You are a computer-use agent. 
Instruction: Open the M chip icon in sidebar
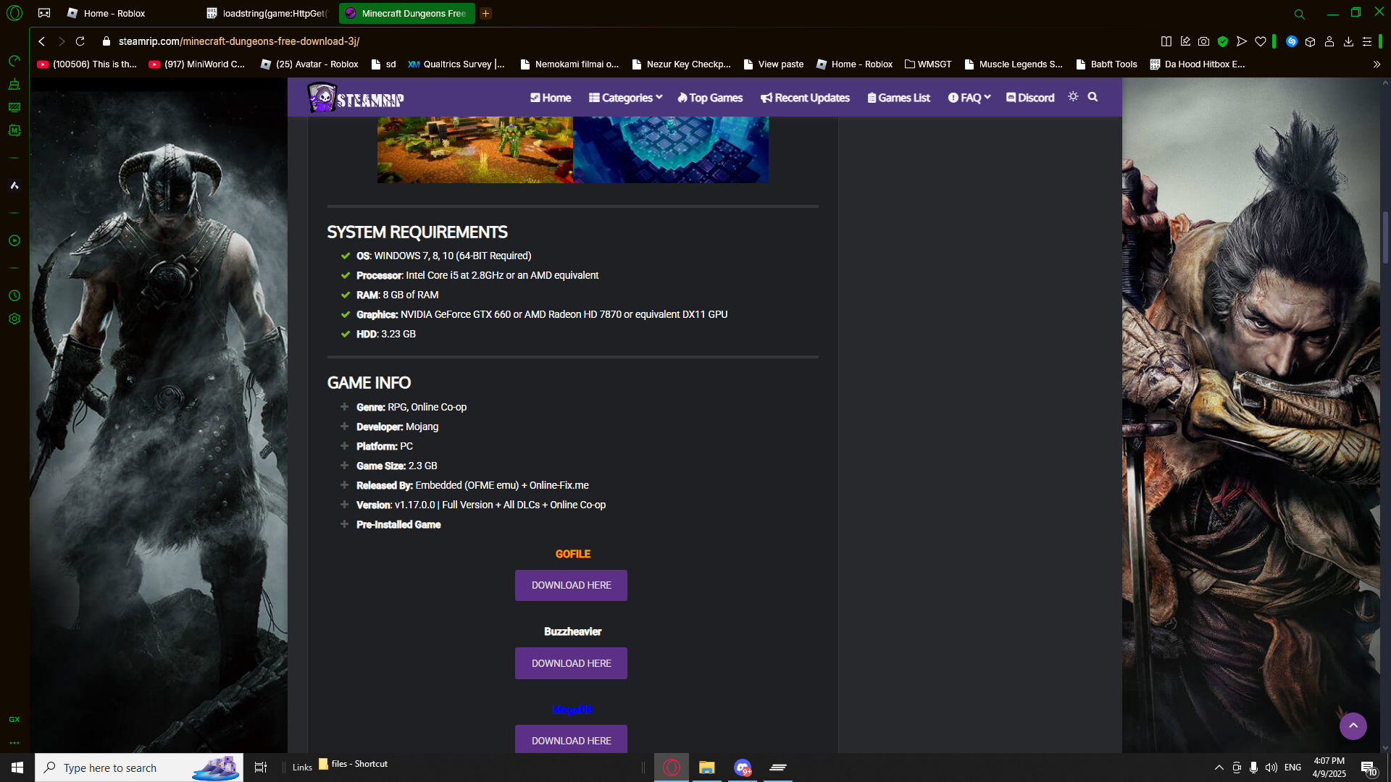[14, 130]
